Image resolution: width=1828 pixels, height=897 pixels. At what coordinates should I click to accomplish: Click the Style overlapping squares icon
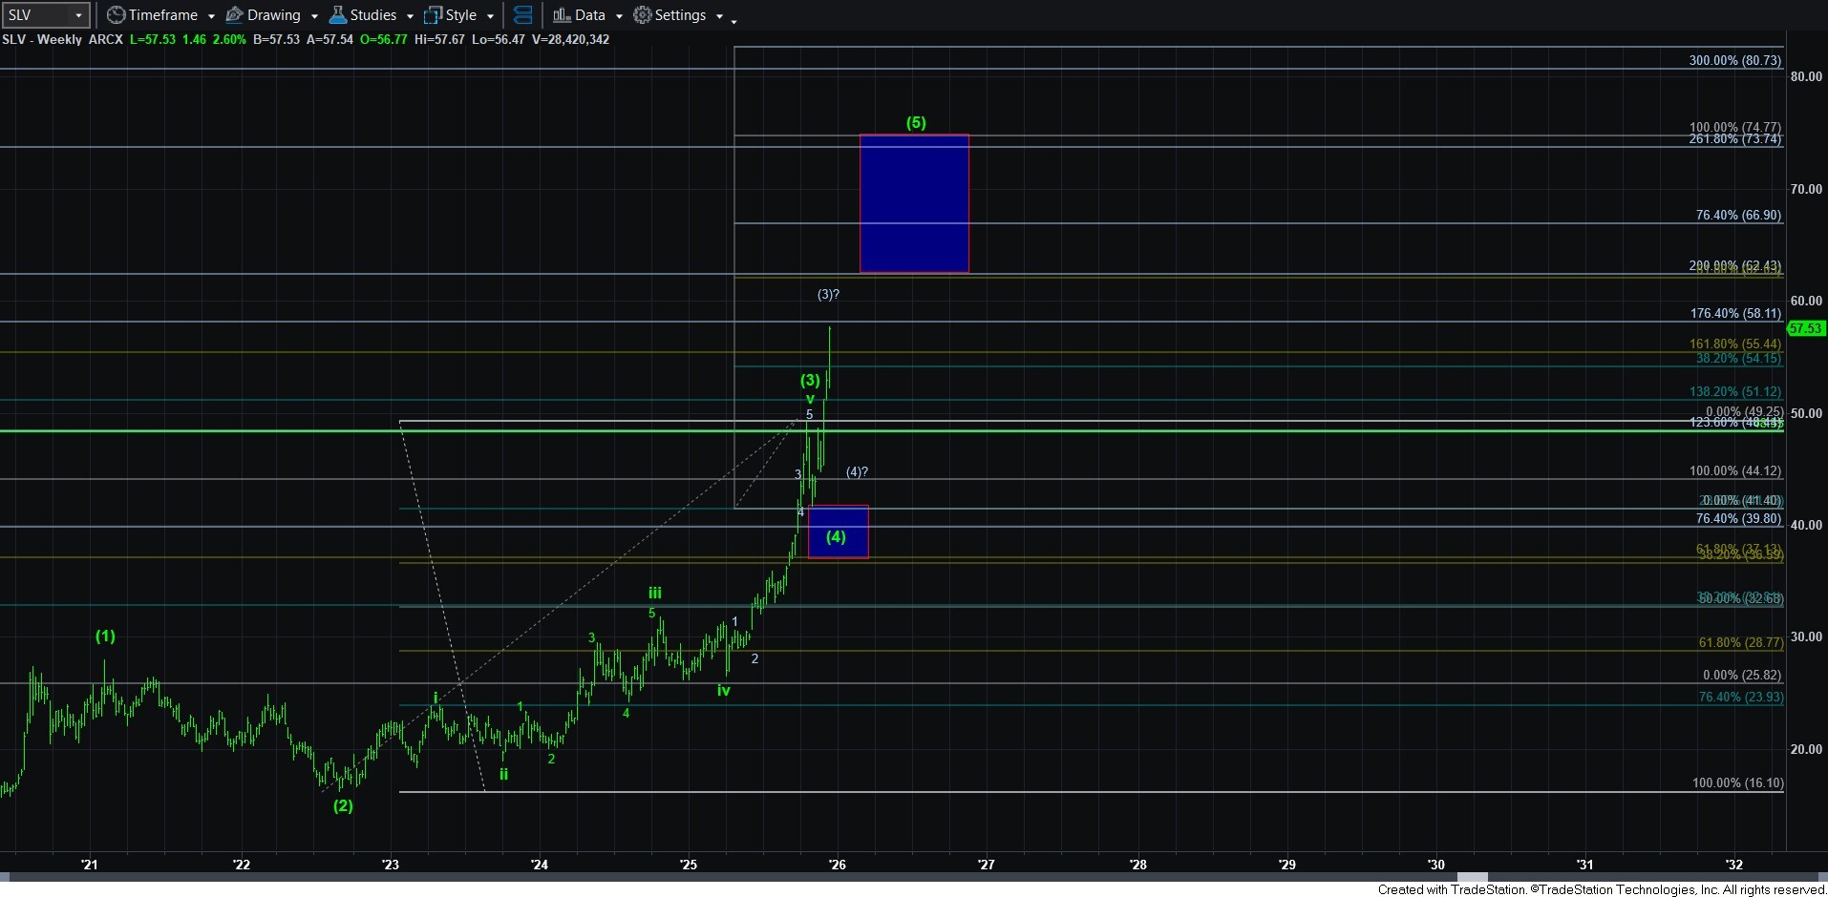click(433, 15)
